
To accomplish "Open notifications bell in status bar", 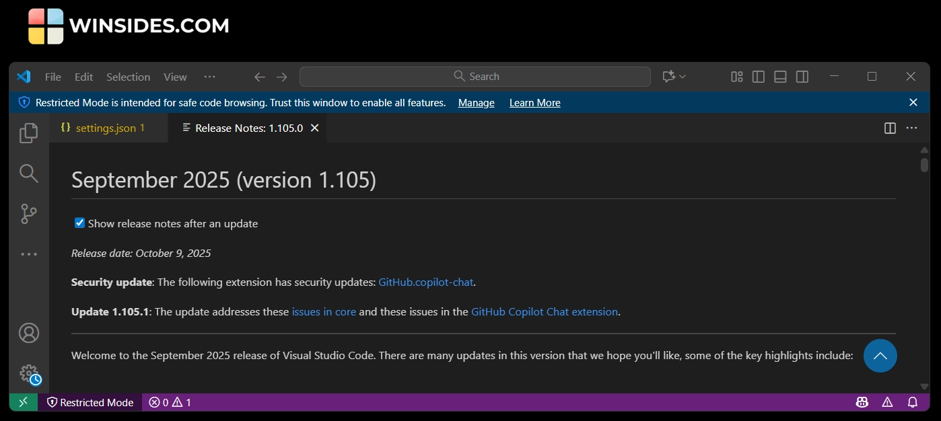I will pyautogui.click(x=913, y=402).
